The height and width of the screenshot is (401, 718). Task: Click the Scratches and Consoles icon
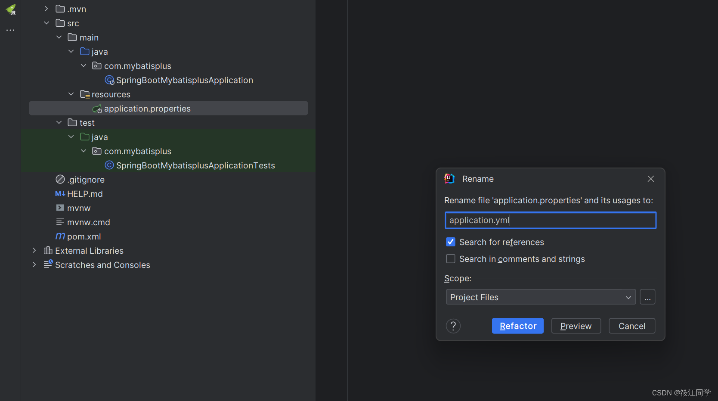(48, 264)
